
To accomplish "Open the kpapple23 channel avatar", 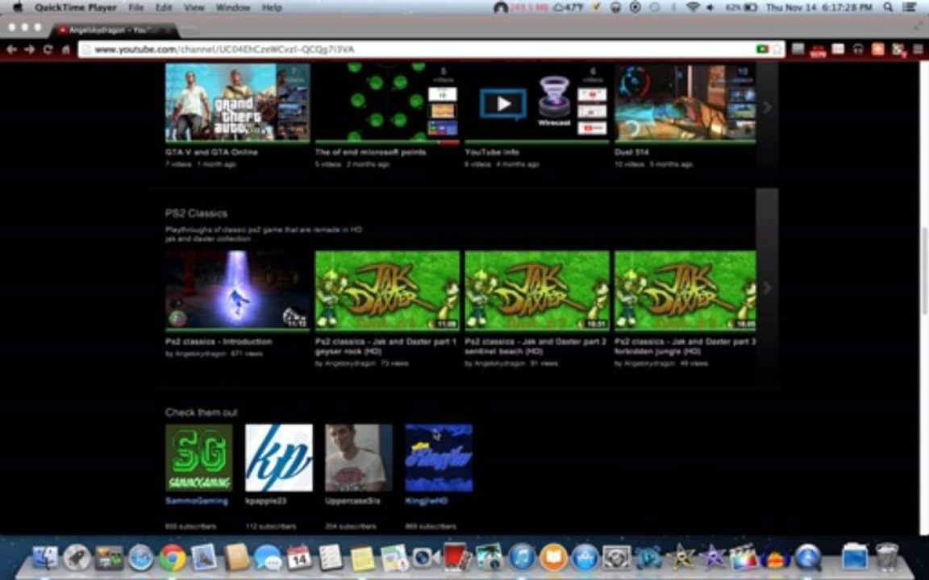I will [278, 458].
